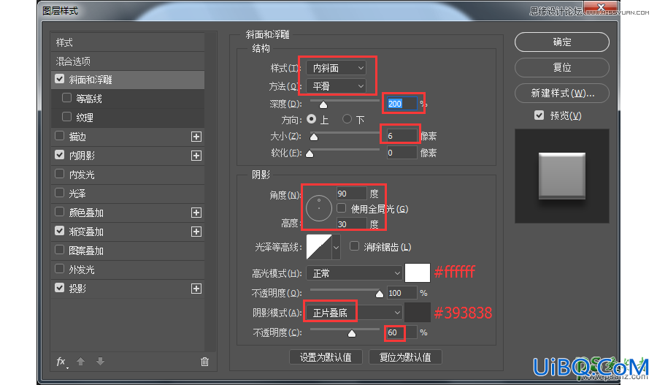The width and height of the screenshot is (657, 385).
Task: Enable the 内发光 checkbox
Action: (x=60, y=174)
